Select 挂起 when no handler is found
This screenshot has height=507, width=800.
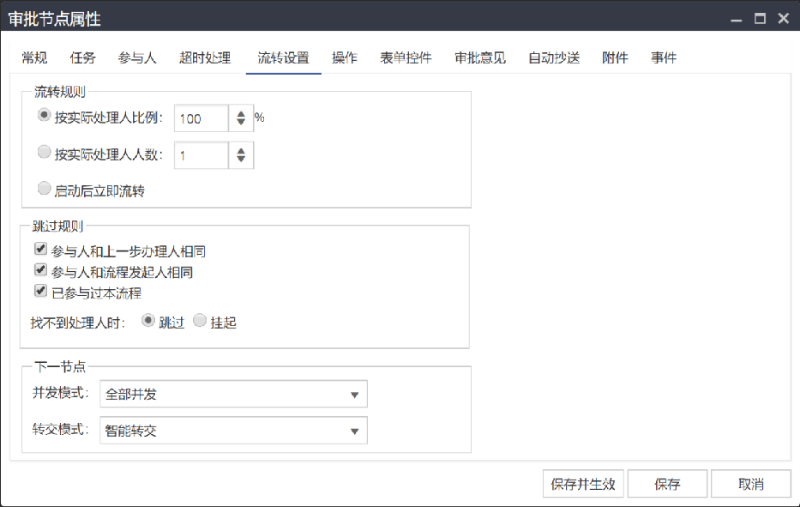pyautogui.click(x=200, y=321)
